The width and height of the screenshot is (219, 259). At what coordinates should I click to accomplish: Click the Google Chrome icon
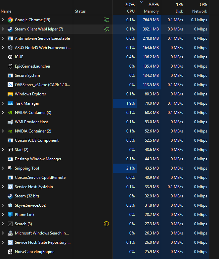point(10,20)
